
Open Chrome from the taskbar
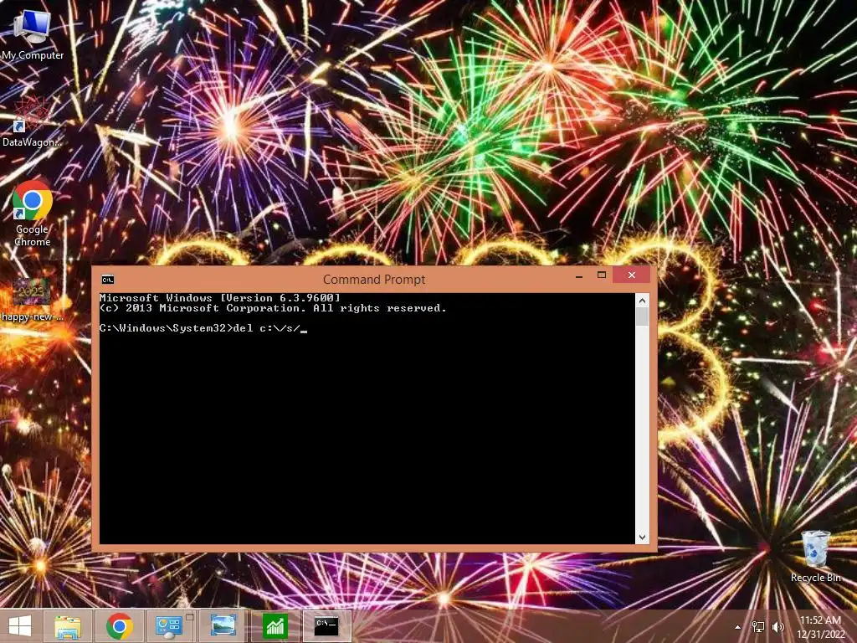[119, 626]
